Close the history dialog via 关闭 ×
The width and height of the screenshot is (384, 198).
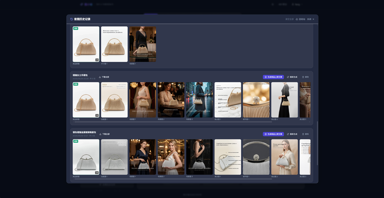(x=311, y=19)
